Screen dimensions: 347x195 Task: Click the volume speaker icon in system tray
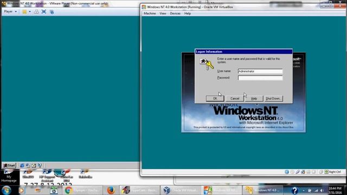click(322, 190)
